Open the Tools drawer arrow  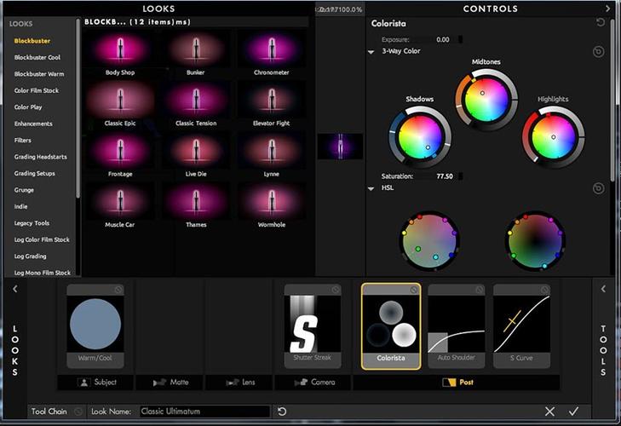coord(603,289)
